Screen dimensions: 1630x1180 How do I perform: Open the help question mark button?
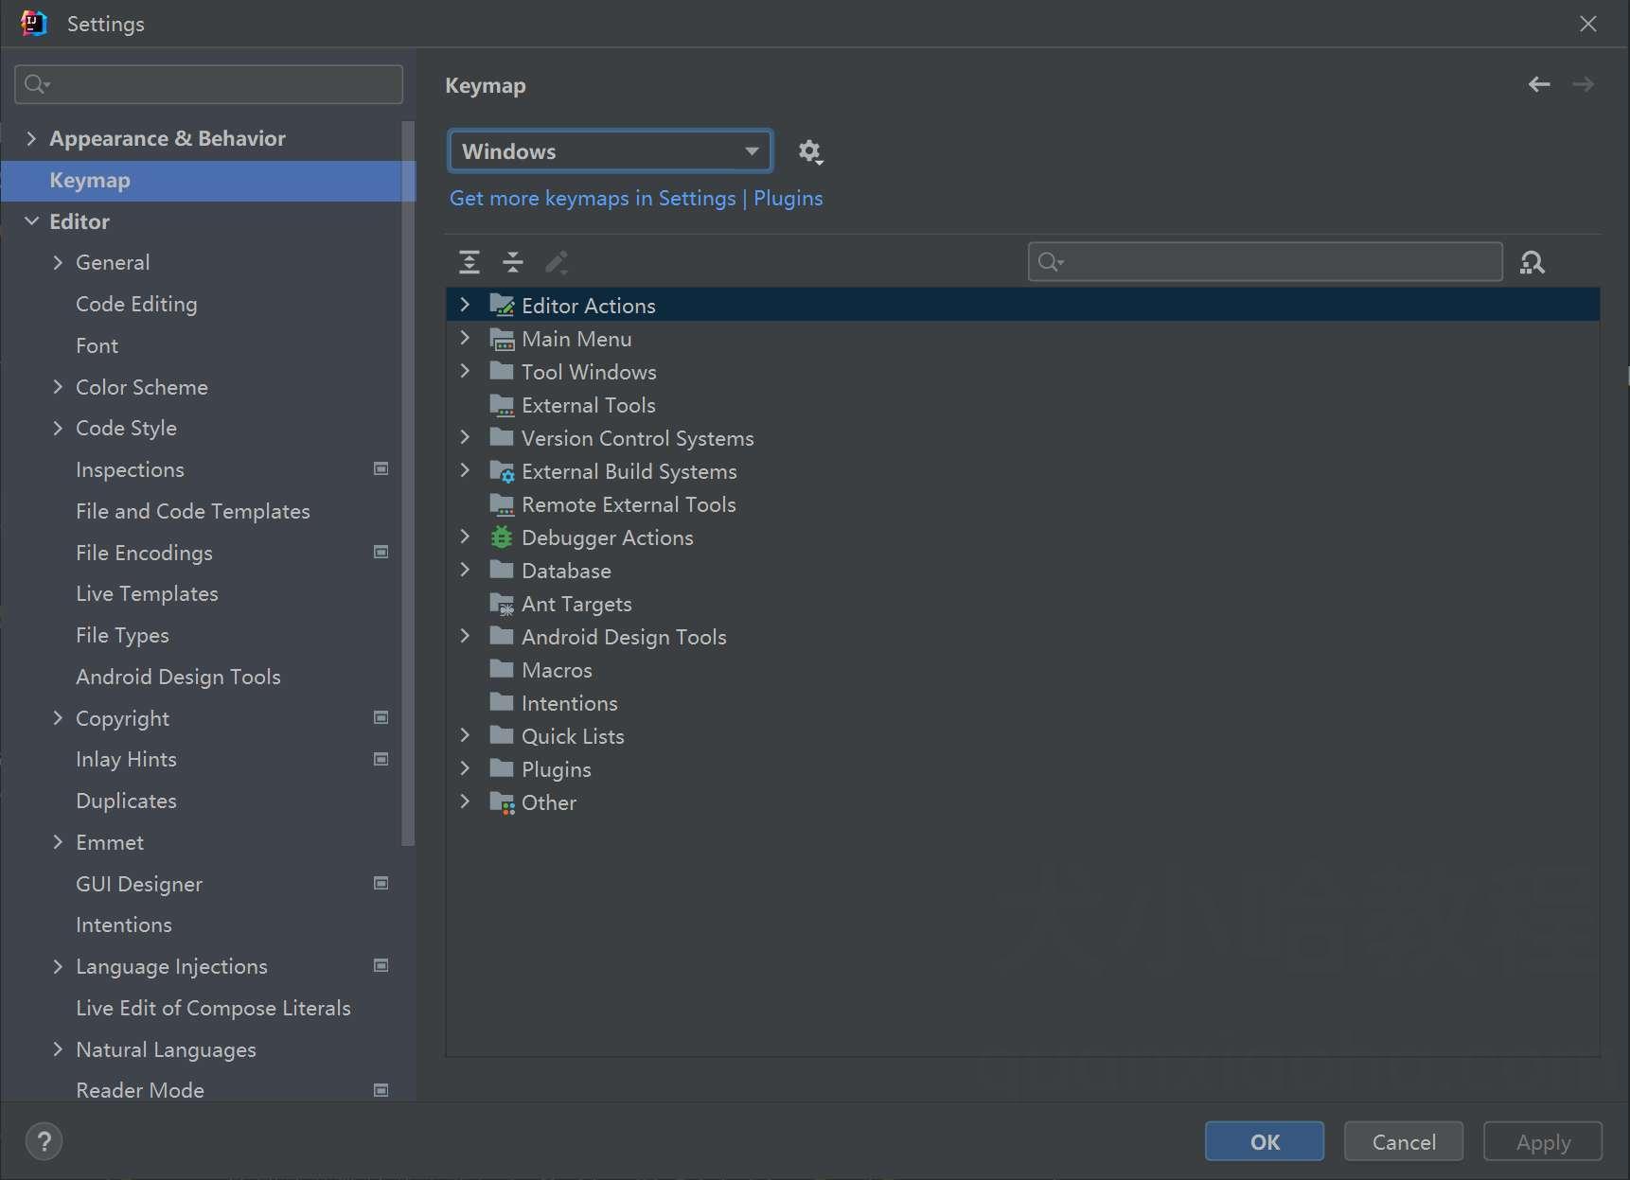pos(44,1141)
